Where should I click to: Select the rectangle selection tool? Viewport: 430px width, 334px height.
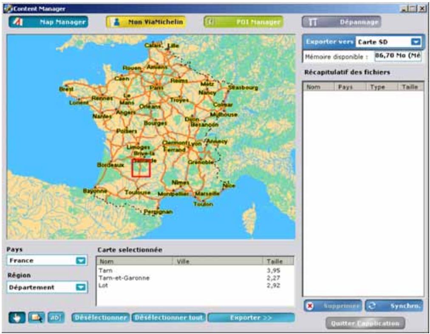tap(37, 318)
